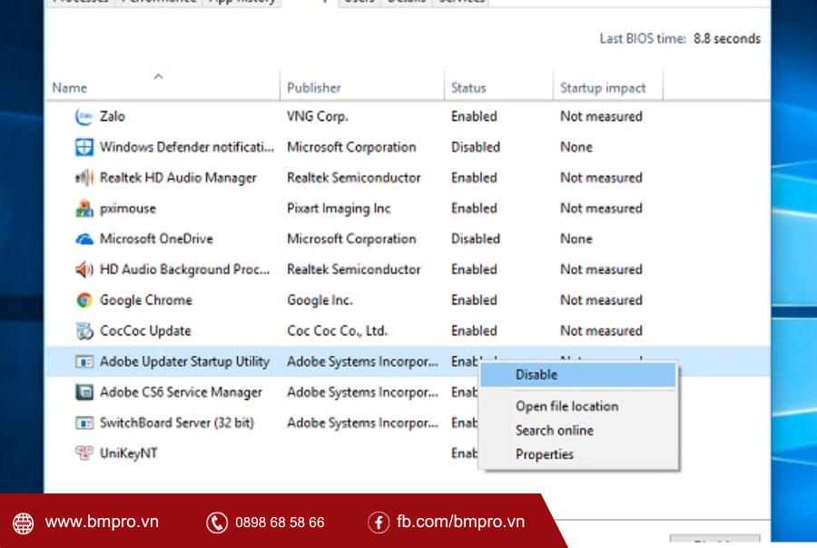Select the CocCoc Update row
817x548 pixels.
(408, 331)
